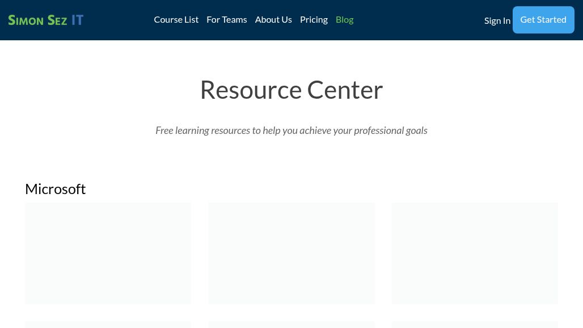The height and width of the screenshot is (328, 583).
Task: Open the middle Microsoft resource card
Action: pos(291,253)
